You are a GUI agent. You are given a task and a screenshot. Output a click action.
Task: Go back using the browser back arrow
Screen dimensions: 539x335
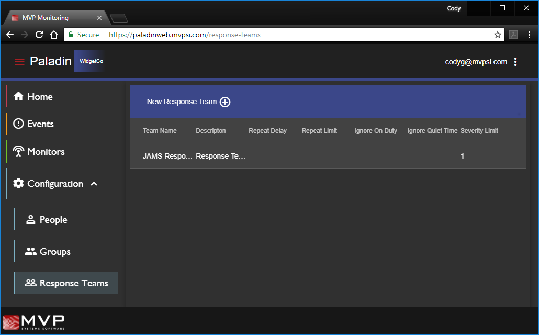10,35
